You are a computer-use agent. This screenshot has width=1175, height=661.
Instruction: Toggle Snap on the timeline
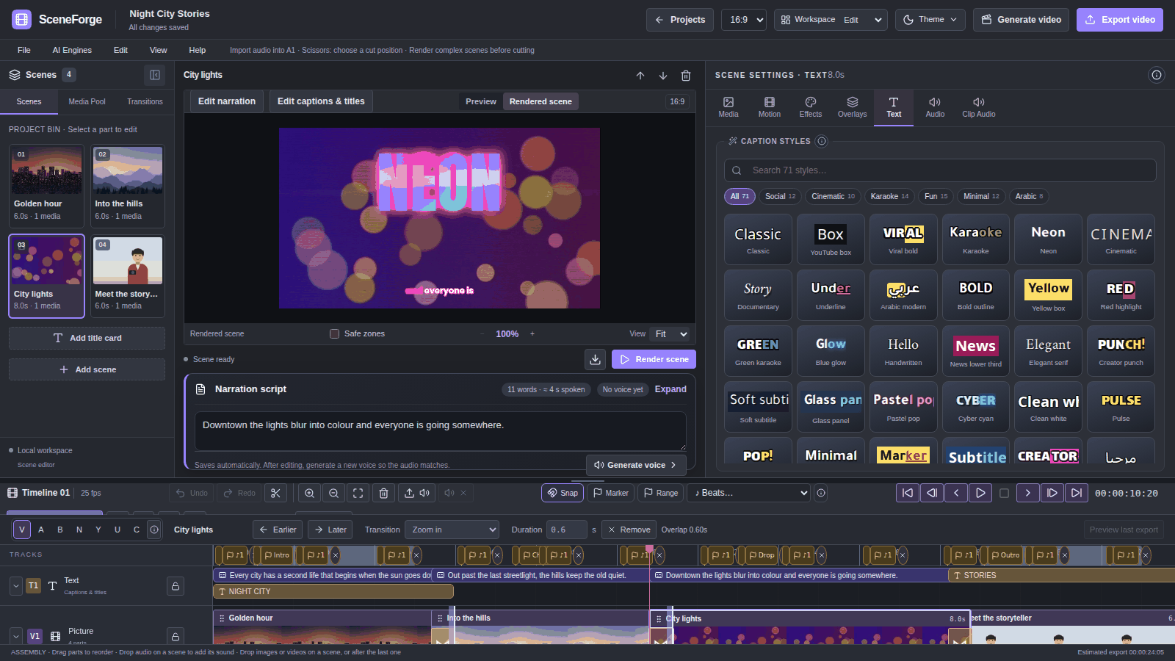[x=563, y=494]
